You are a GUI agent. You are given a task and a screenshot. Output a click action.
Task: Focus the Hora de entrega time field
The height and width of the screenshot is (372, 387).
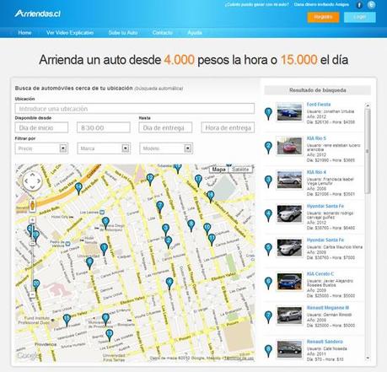pos(228,127)
